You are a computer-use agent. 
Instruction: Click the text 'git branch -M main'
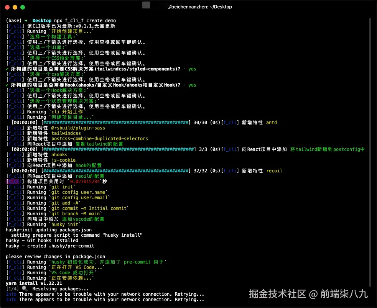point(76,214)
